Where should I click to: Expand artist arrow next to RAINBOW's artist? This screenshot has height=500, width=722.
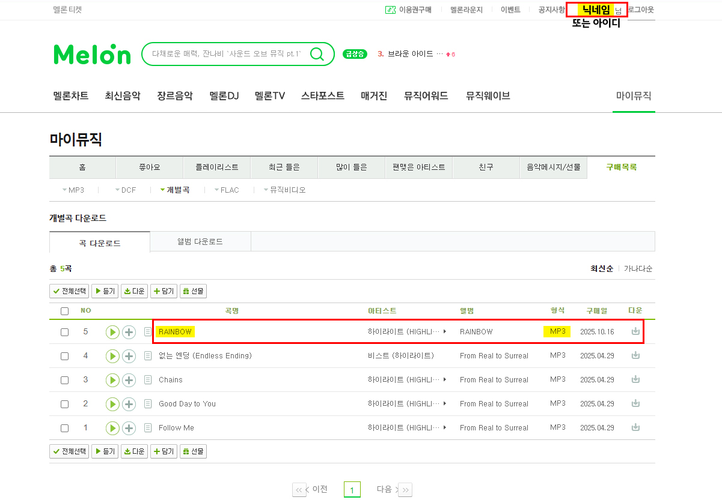pos(445,331)
